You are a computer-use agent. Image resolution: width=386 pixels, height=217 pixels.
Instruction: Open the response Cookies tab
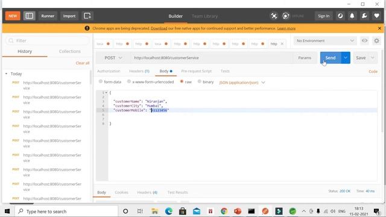click(x=121, y=192)
